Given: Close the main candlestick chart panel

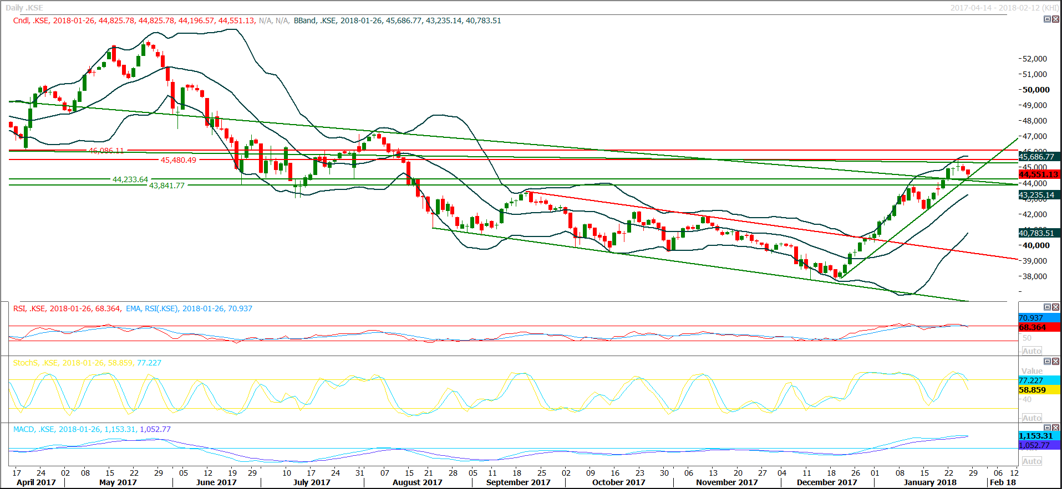Looking at the screenshot, I should (1055, 19).
